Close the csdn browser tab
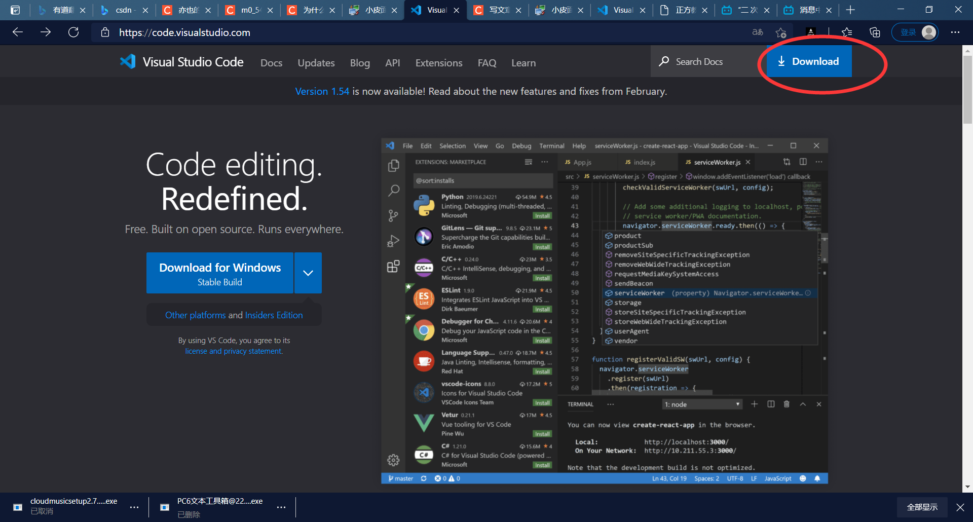Viewport: 973px width, 522px height. tap(145, 10)
